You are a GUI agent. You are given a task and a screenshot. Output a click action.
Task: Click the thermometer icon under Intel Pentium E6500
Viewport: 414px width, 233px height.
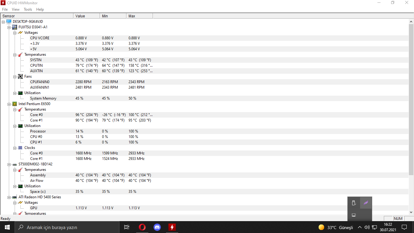(20, 109)
